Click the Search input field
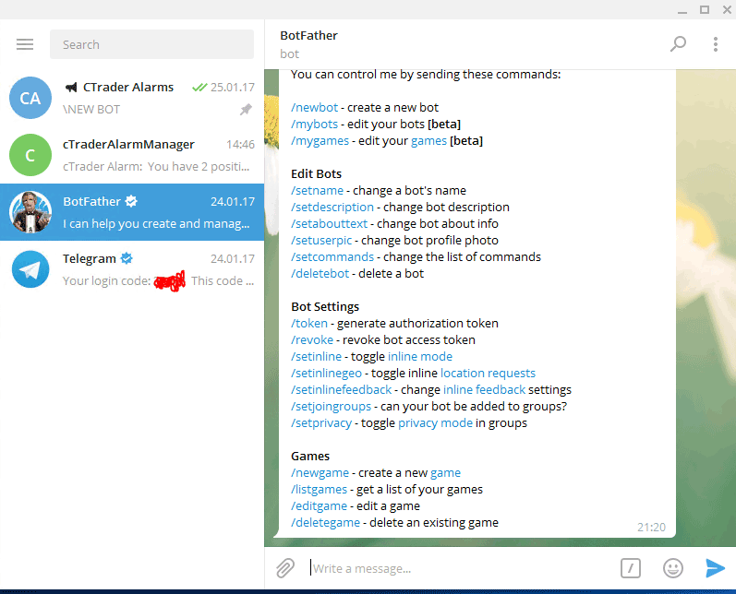Screen dimensions: 736x594 151,44
